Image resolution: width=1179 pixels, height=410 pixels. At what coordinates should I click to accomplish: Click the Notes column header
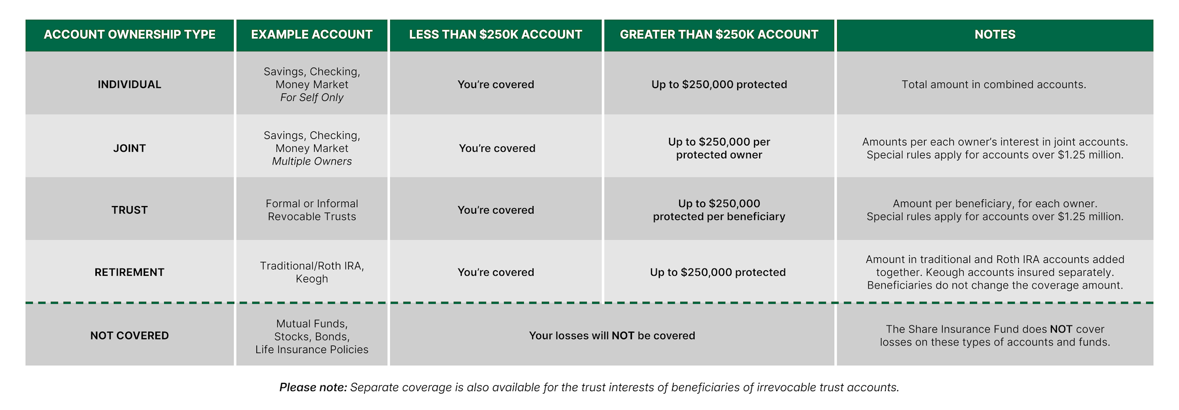(994, 35)
